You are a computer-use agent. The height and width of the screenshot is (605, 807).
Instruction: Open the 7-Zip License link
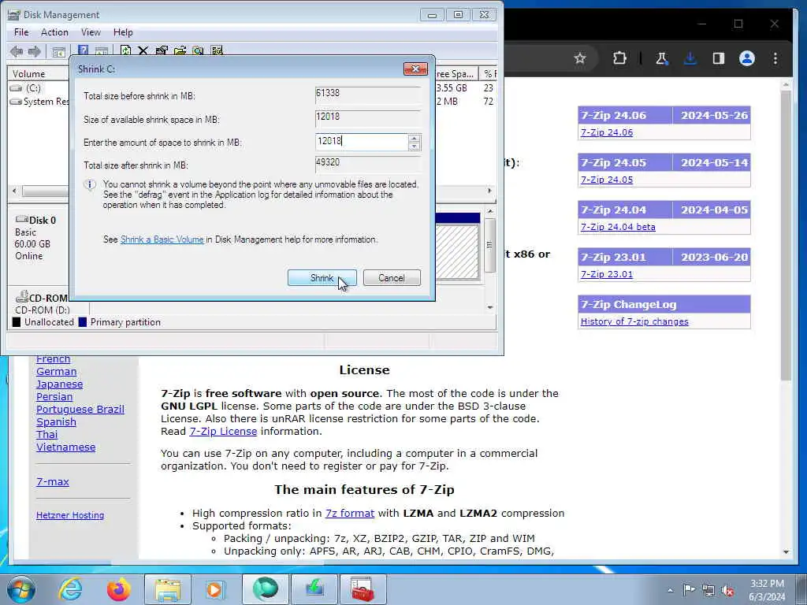[x=223, y=431]
